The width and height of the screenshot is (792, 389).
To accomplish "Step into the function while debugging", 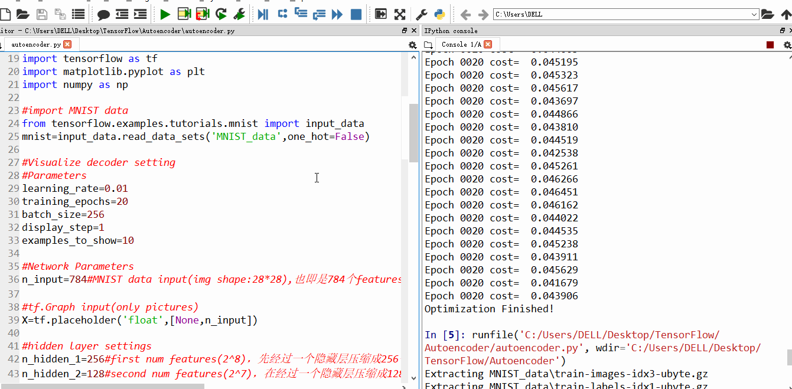I will click(301, 14).
